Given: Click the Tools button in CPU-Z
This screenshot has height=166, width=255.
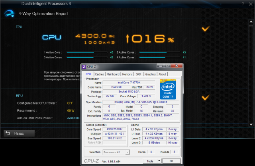Looking at the screenshot, I should tap(150, 161).
